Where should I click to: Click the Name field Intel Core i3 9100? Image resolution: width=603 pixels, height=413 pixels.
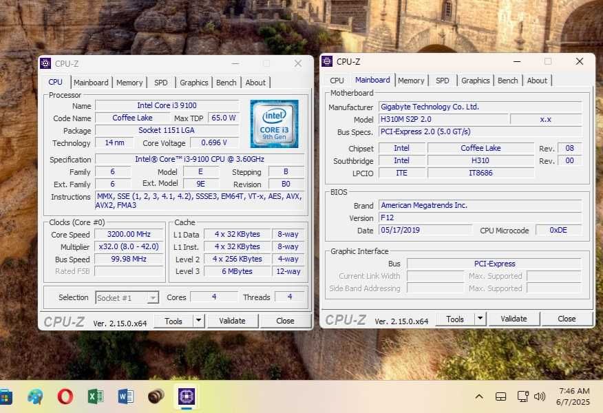click(x=167, y=105)
